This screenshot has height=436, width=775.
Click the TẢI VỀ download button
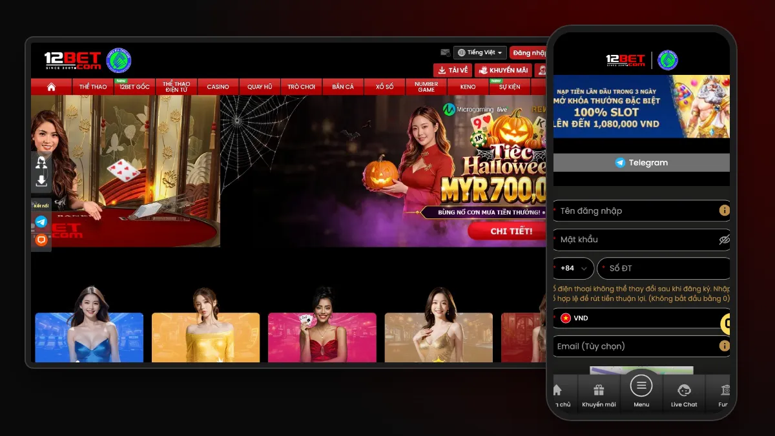pos(453,70)
